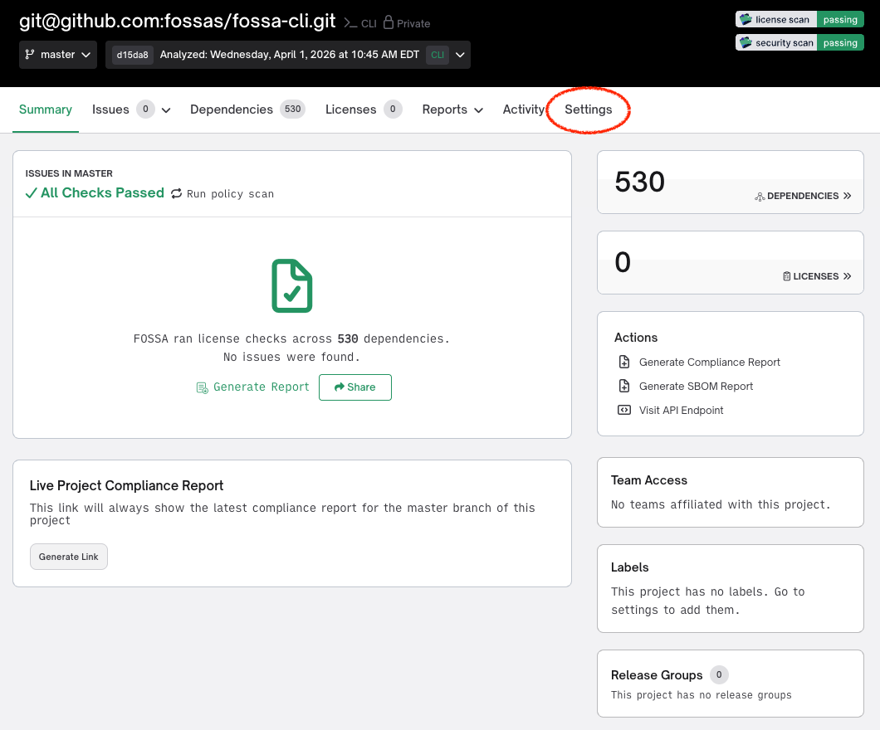Click the Live Project Compliance Report heading
Screen dimensions: 880x730
pyautogui.click(x=126, y=485)
